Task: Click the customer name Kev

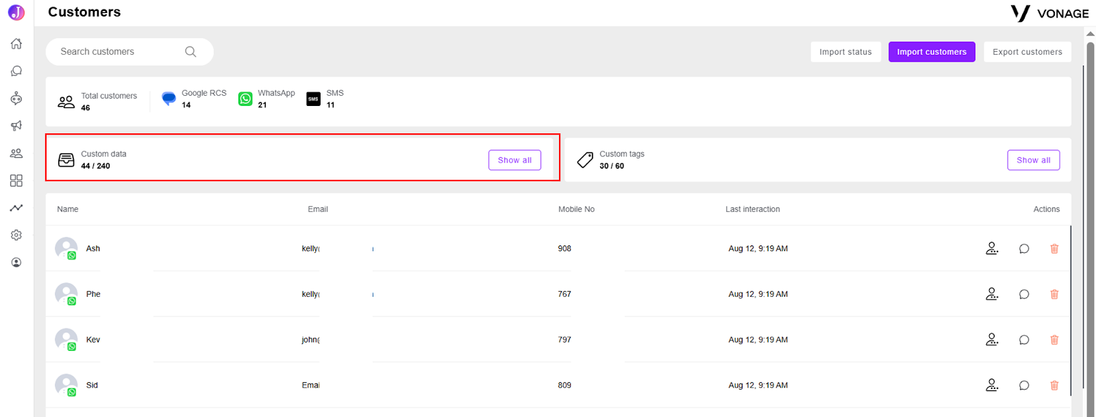Action: [93, 340]
